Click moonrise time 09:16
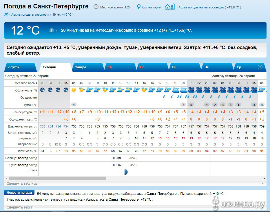Screen dimensions: 270x212 (x=117, y=165)
